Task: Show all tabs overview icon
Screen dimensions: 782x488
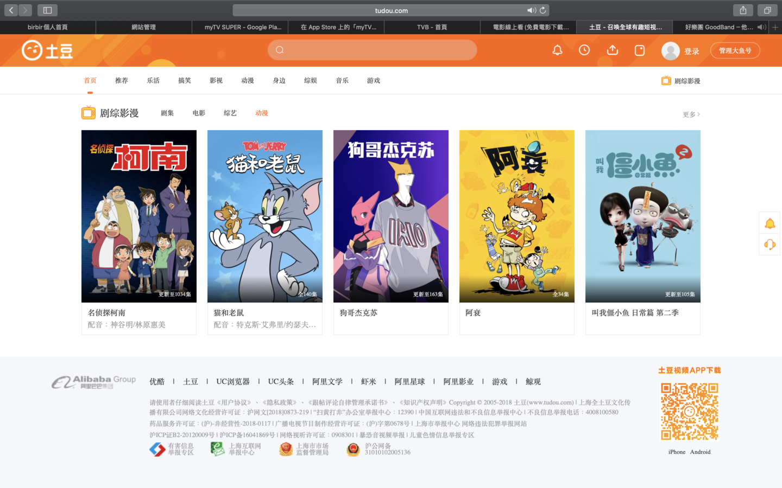Action: tap(767, 10)
